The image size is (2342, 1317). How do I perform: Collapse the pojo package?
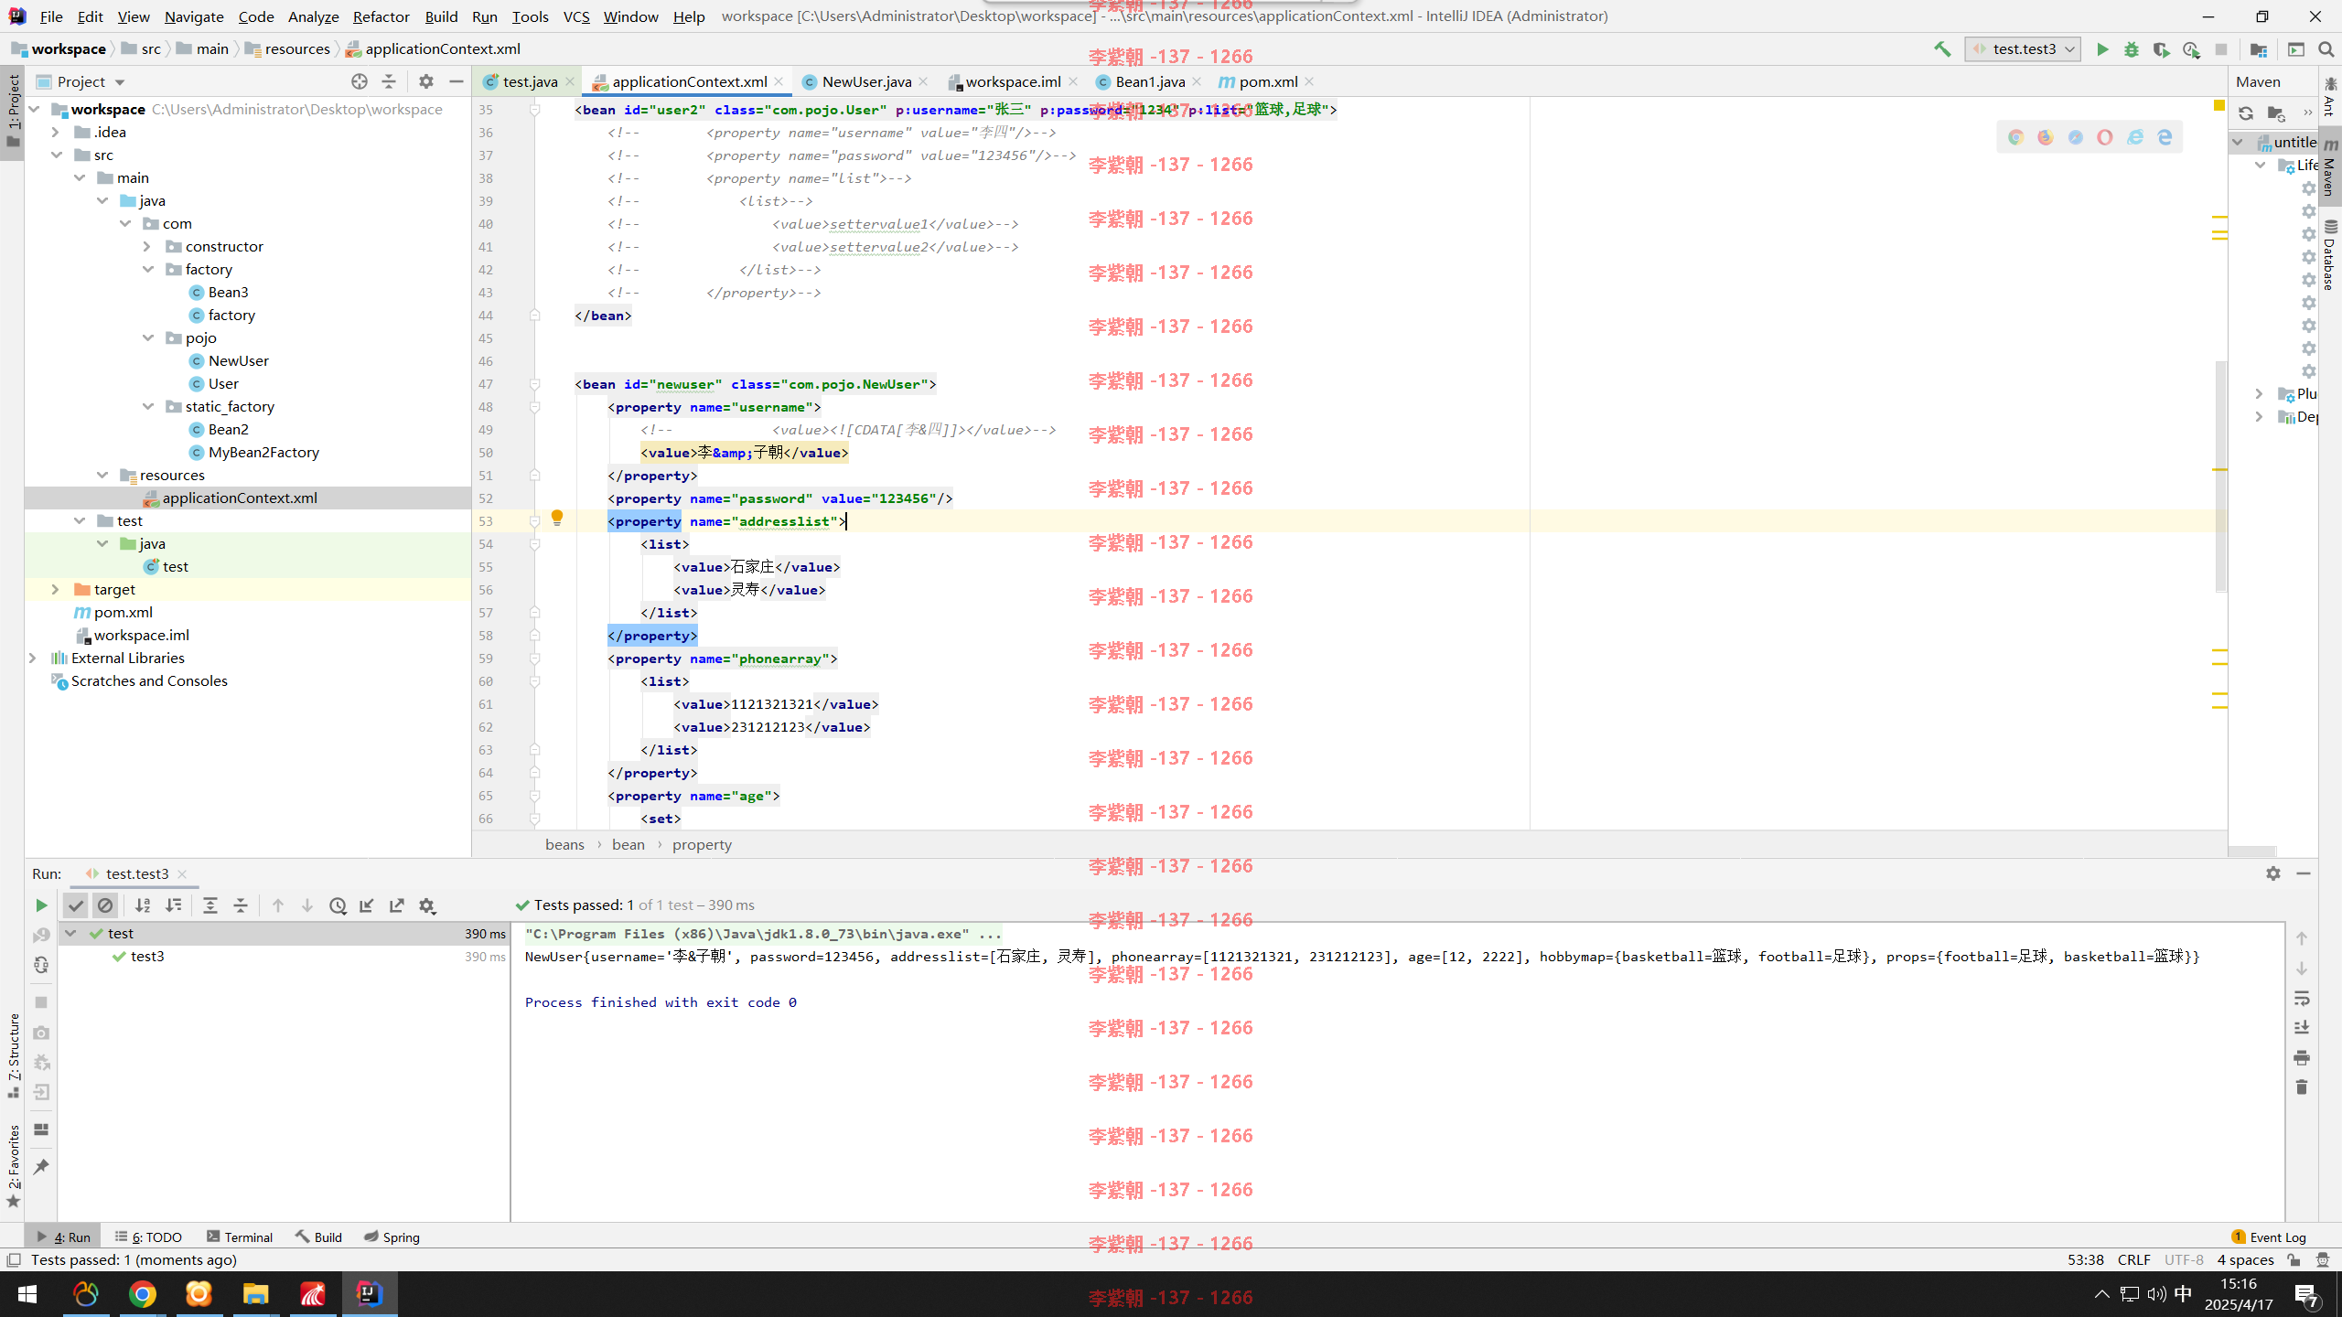148,337
